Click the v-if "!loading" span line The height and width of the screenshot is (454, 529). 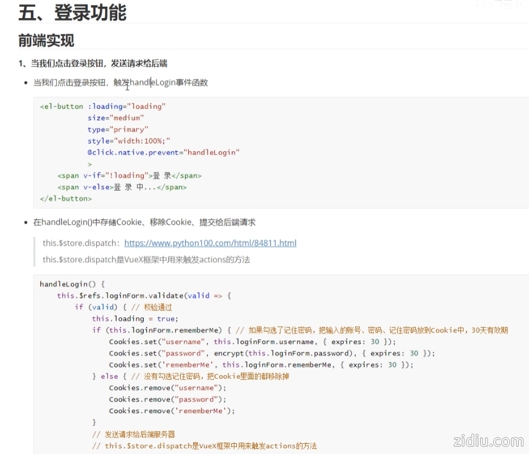tap(129, 176)
